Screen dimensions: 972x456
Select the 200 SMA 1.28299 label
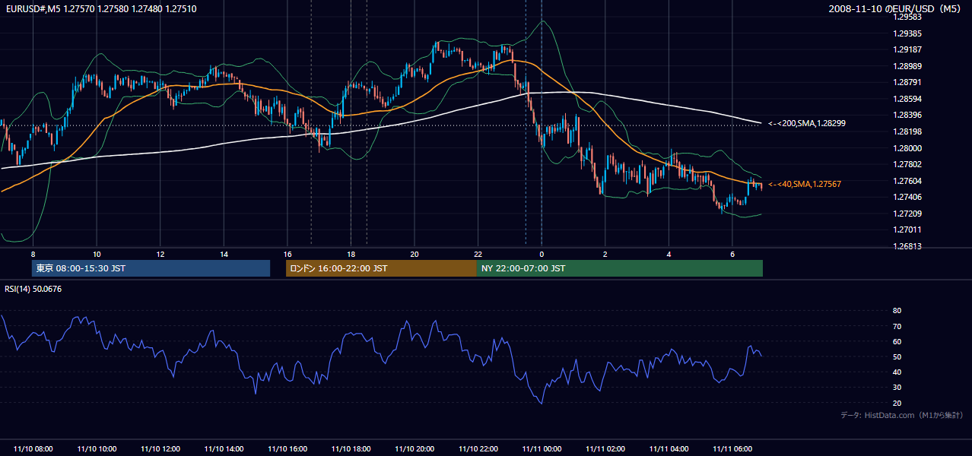[806, 123]
